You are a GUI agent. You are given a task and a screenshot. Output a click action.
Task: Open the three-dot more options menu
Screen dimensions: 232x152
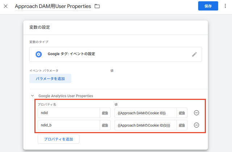click(225, 6)
